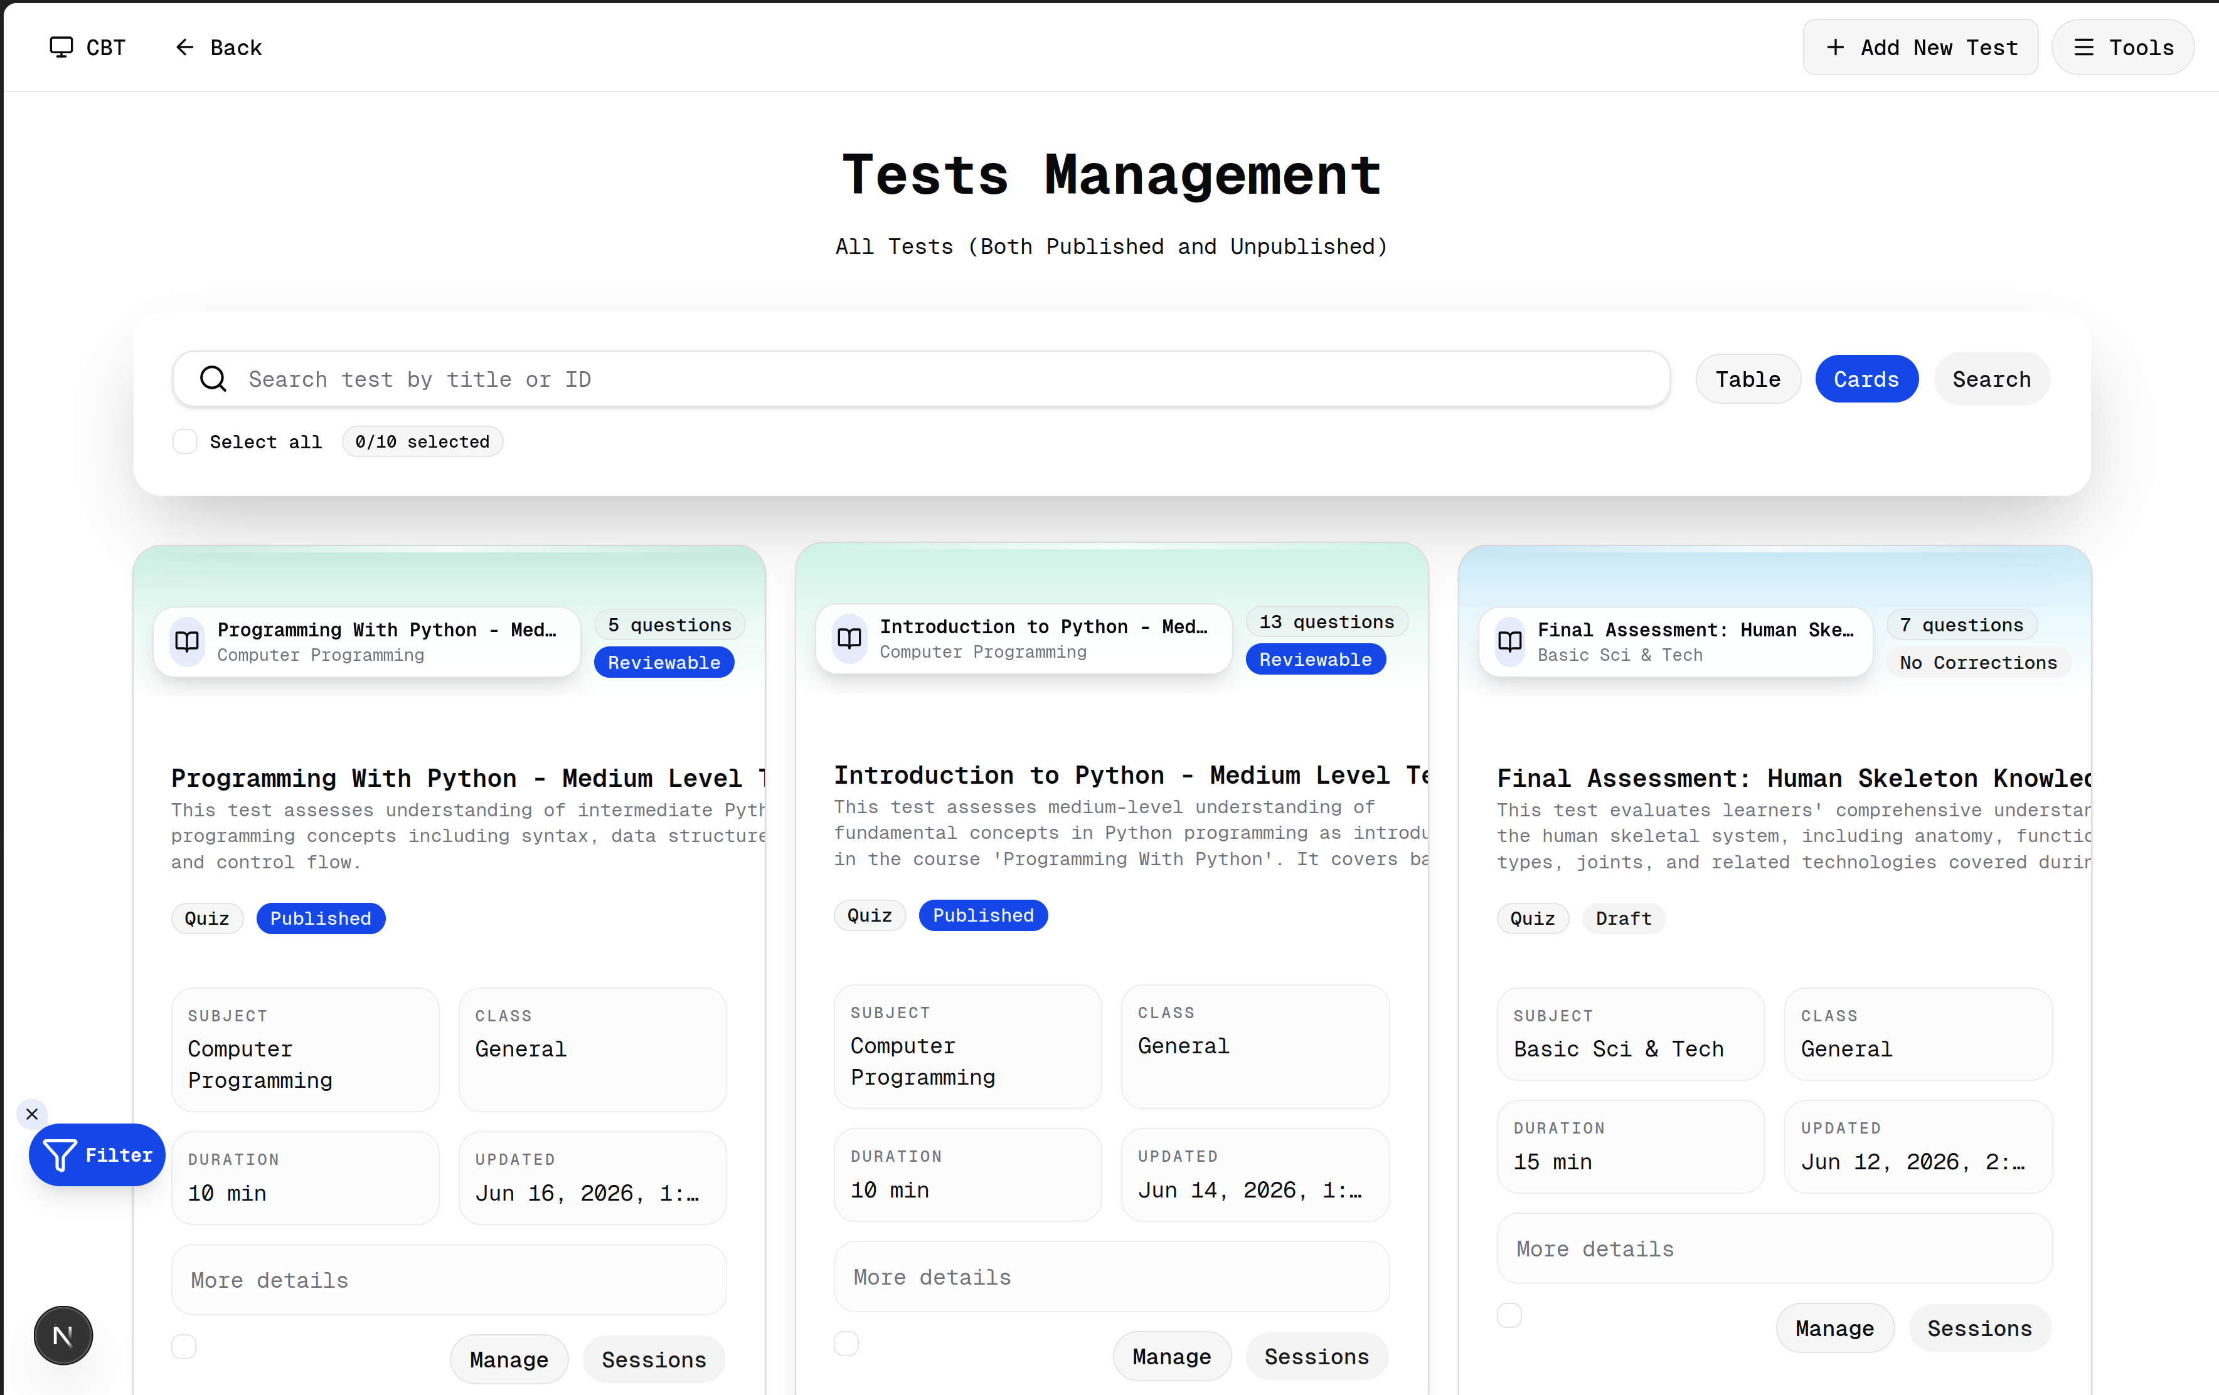Screen dimensions: 2219x1395
Task: Click Manage on Introduction to Python card
Action: (x=1171, y=1356)
